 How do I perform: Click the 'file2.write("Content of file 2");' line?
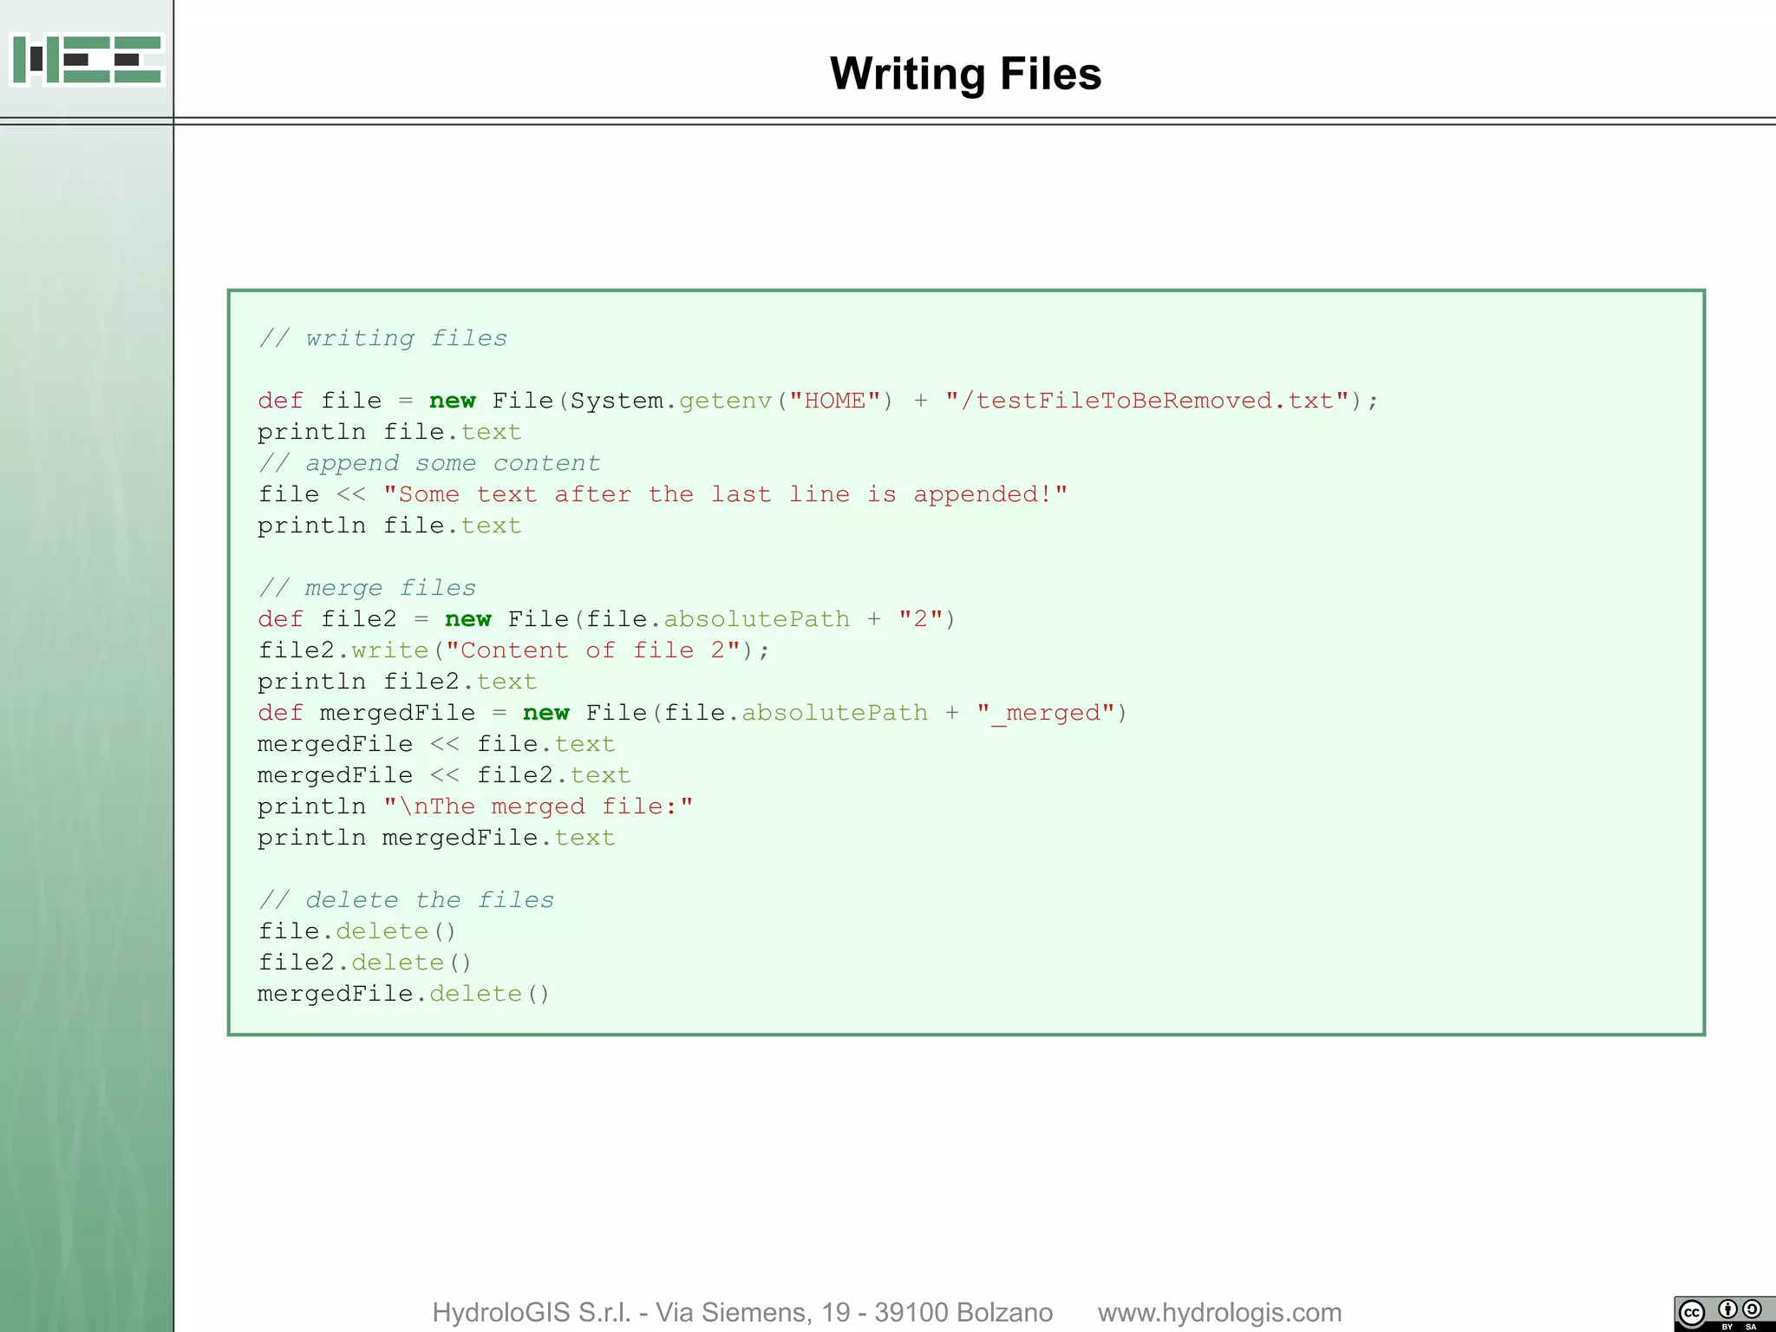(x=513, y=650)
